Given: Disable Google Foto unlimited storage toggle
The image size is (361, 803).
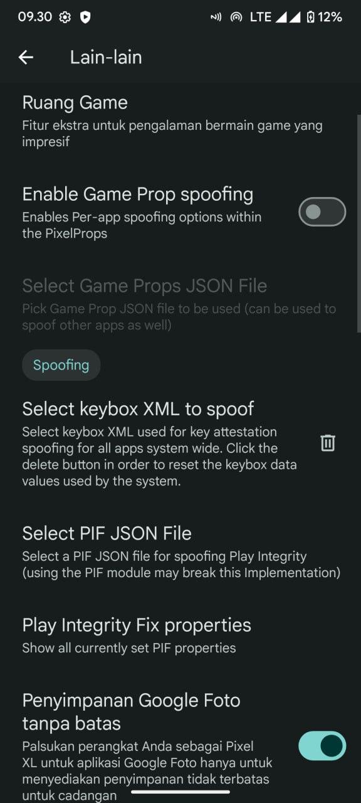Looking at the screenshot, I should pos(322,745).
